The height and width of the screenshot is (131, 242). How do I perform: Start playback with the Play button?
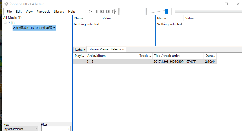(x=90, y=12)
